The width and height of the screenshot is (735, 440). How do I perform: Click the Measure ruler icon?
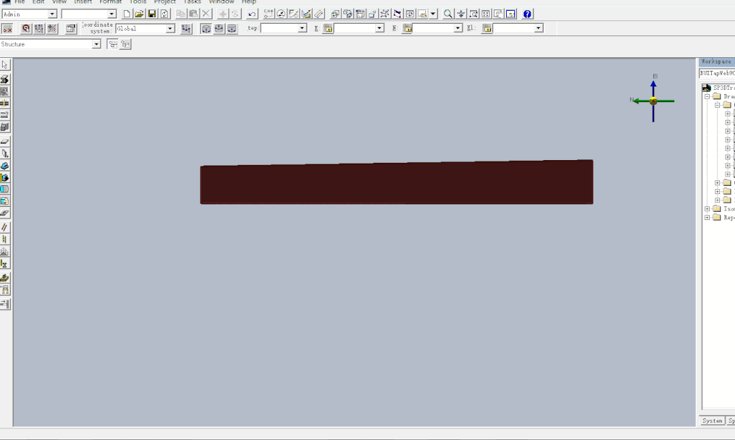click(319, 14)
